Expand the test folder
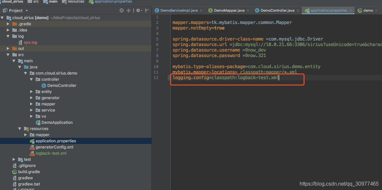The height and width of the screenshot is (190, 382). click(14, 160)
